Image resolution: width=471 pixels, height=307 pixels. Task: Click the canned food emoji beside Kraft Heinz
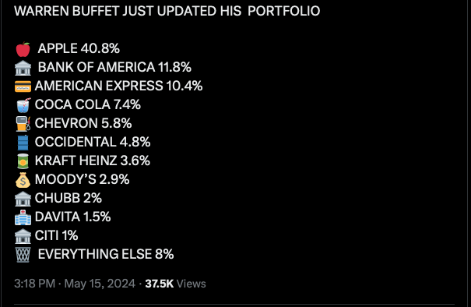click(23, 161)
